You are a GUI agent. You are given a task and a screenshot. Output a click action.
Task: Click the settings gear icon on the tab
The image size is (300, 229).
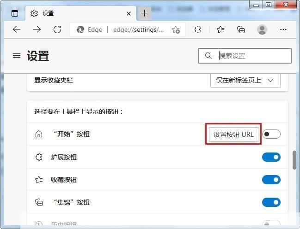tap(34, 13)
